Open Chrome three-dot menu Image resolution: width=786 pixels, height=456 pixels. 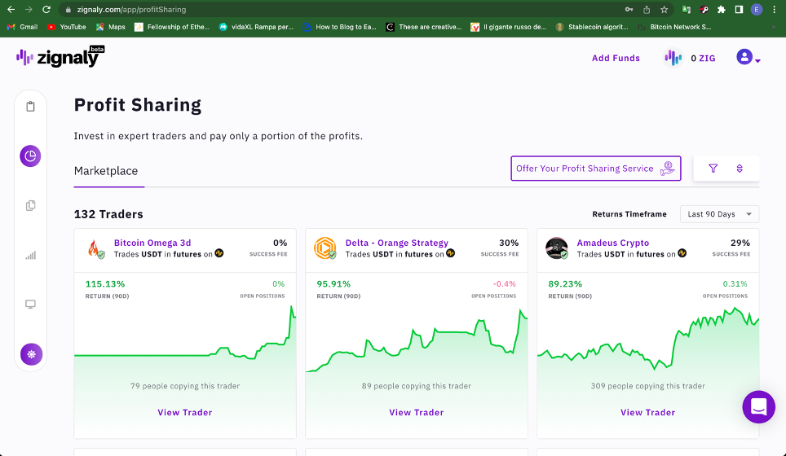pyautogui.click(x=775, y=10)
